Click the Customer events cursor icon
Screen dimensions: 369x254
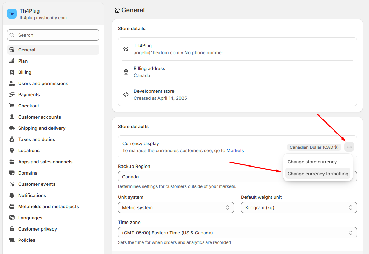coord(12,184)
